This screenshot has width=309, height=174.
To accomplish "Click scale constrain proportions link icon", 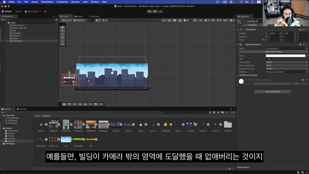I will coord(263,40).
